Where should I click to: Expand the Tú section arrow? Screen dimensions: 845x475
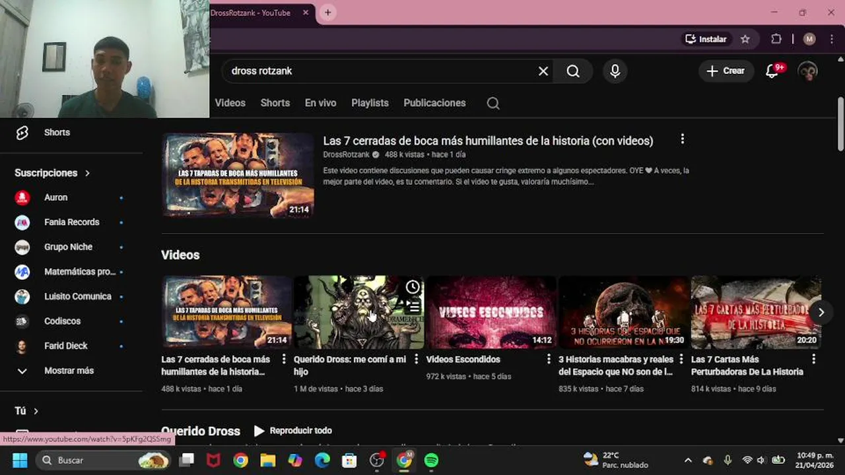36,411
